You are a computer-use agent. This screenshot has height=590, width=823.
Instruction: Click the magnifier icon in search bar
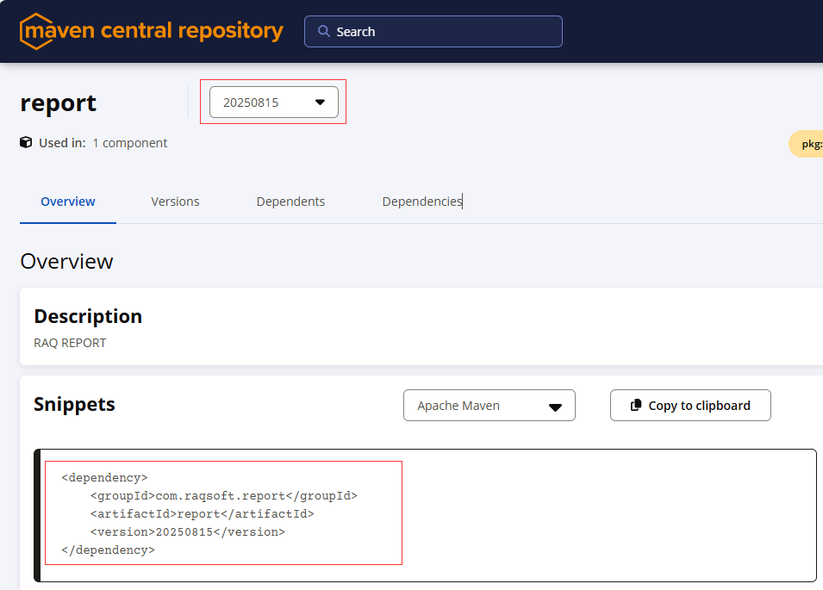pos(324,31)
